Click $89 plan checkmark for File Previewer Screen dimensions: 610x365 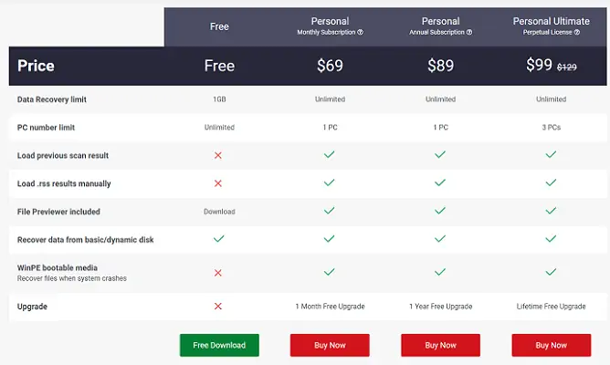tap(440, 211)
